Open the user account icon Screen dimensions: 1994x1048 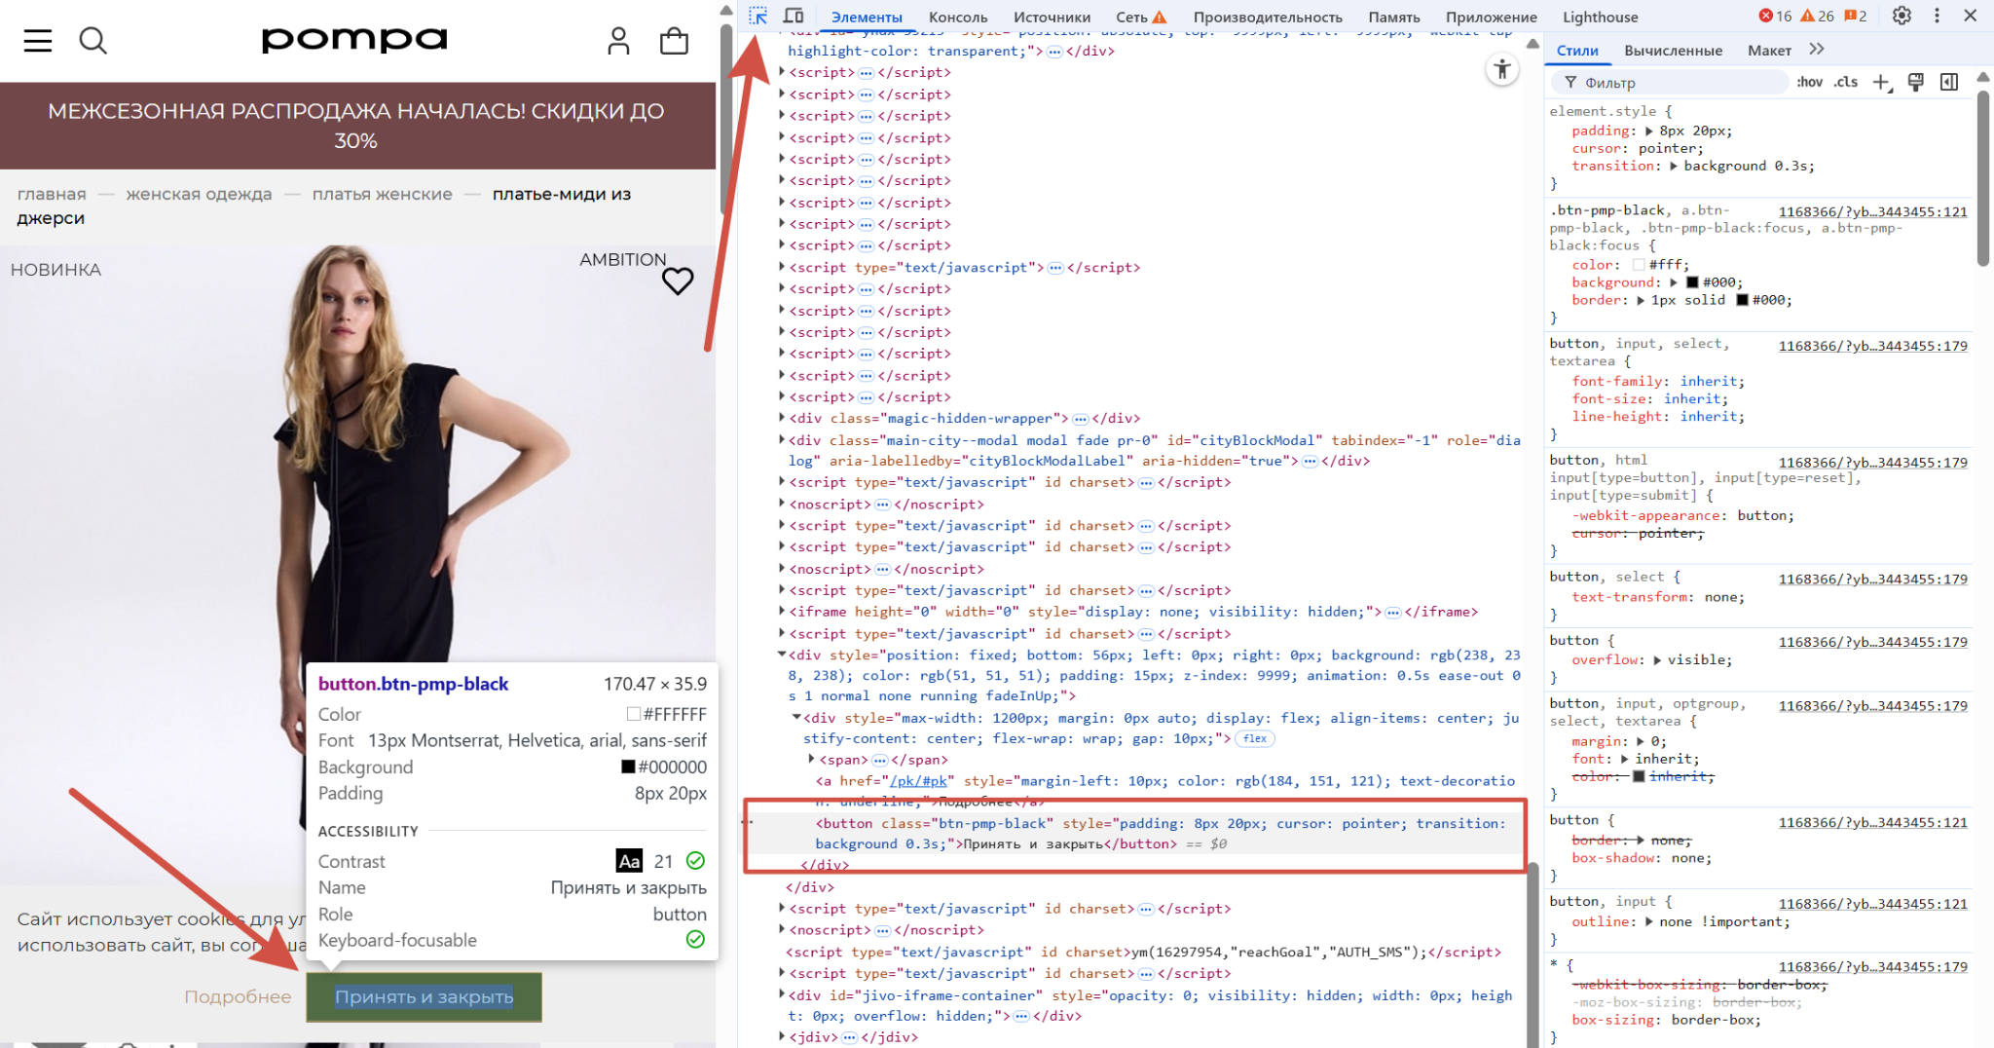(x=618, y=41)
